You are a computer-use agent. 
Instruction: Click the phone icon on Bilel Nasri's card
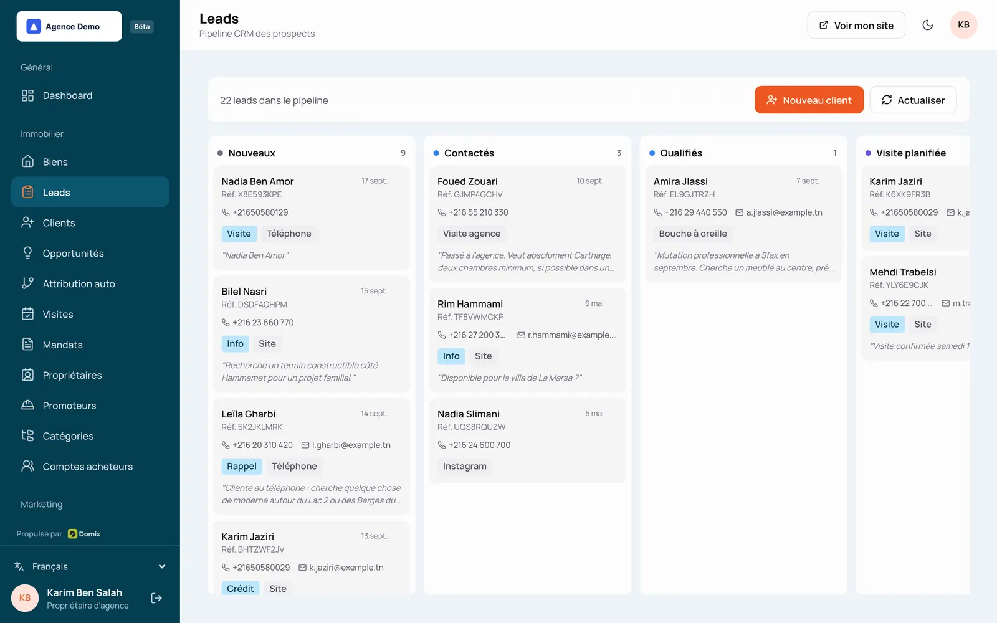pos(226,323)
